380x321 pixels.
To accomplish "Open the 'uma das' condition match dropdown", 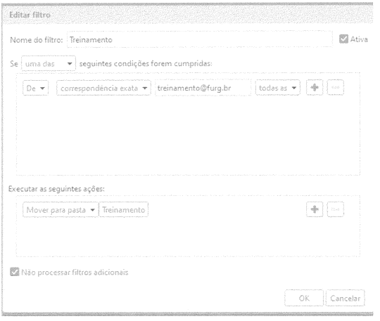I will coord(49,64).
